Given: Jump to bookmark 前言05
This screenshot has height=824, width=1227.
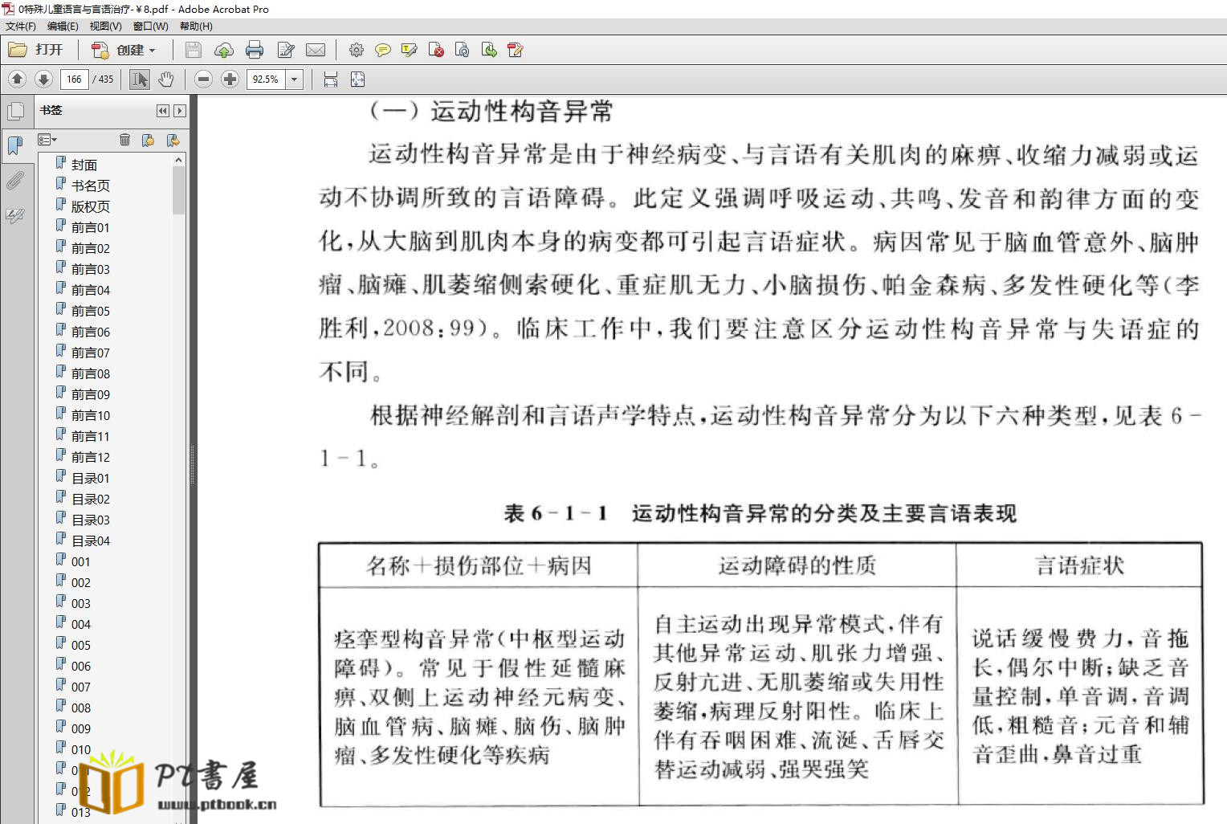Looking at the screenshot, I should (x=91, y=311).
